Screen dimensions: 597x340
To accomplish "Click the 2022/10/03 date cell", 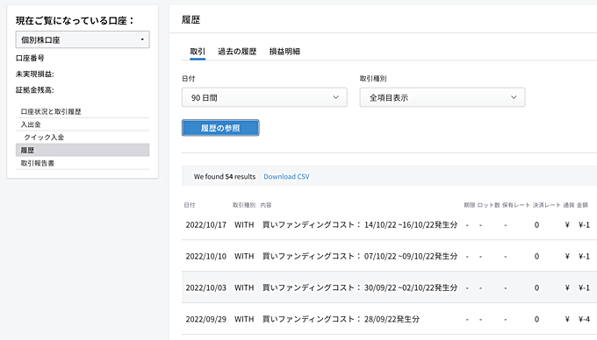I will tap(206, 288).
